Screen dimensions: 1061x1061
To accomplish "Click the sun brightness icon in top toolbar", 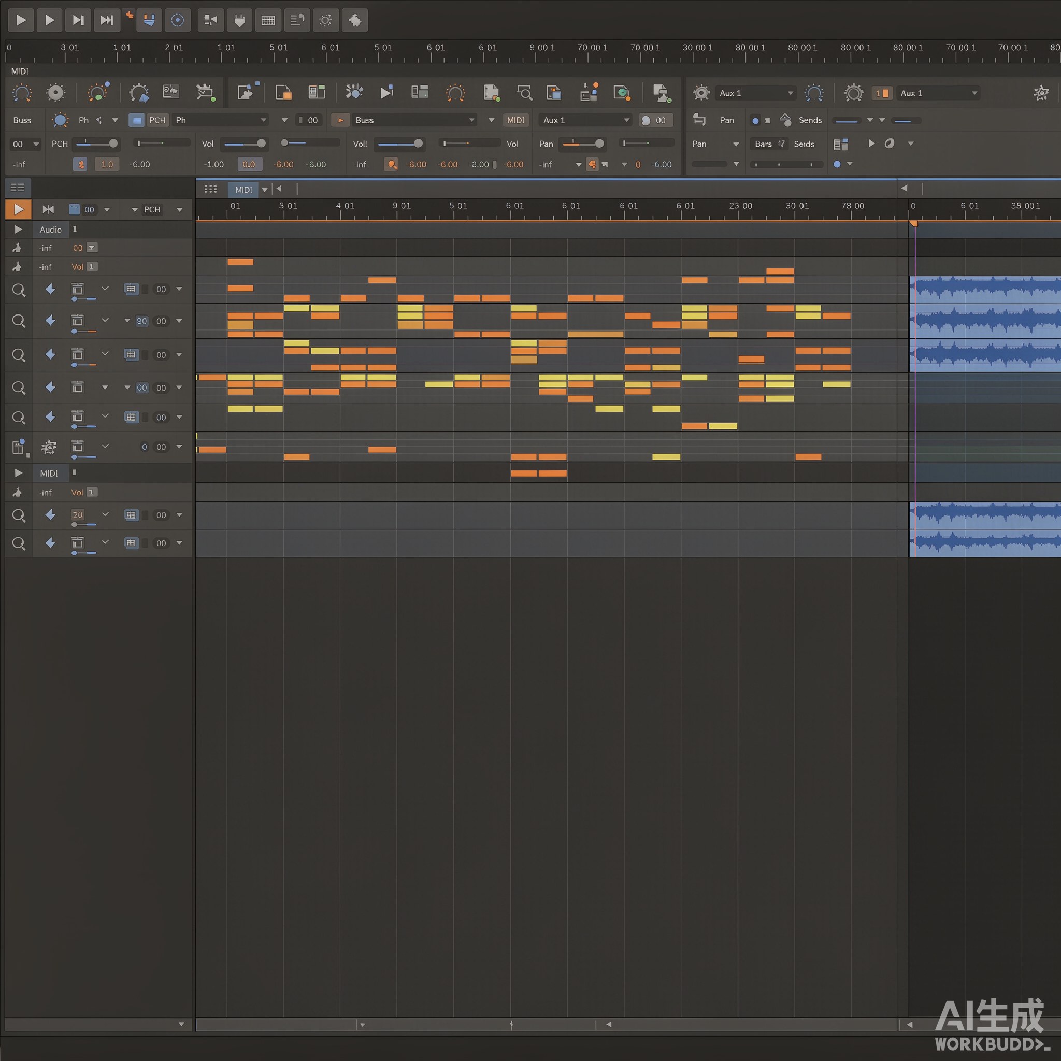I will click(x=326, y=20).
